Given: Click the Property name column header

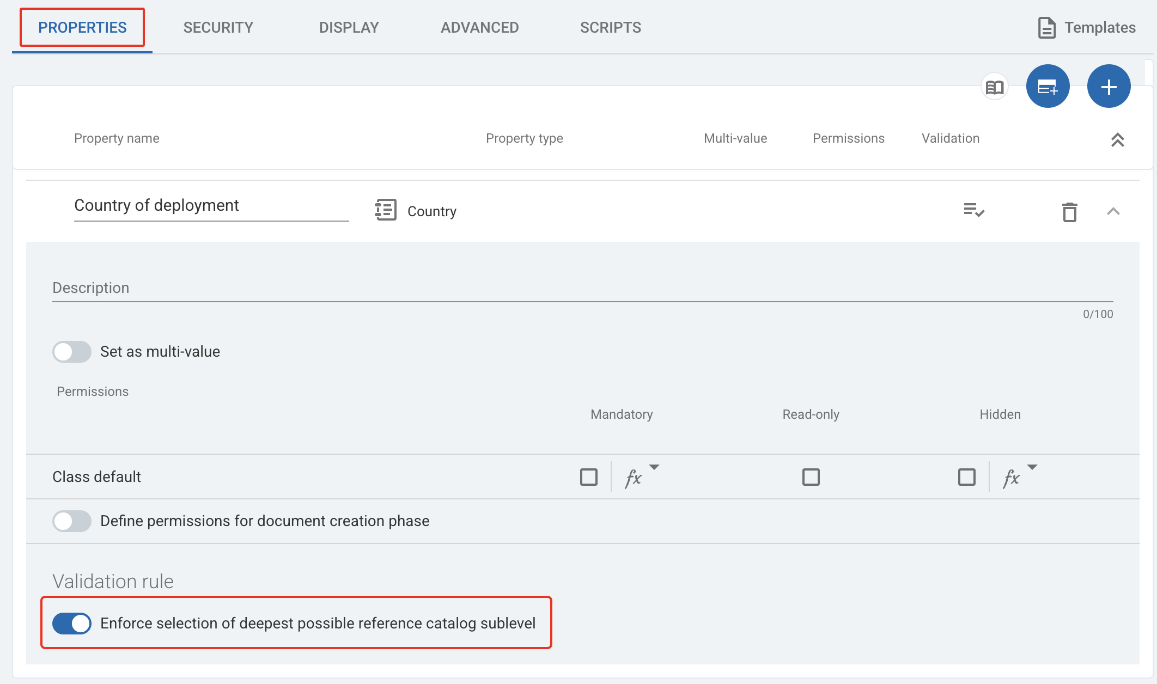Looking at the screenshot, I should pyautogui.click(x=117, y=138).
